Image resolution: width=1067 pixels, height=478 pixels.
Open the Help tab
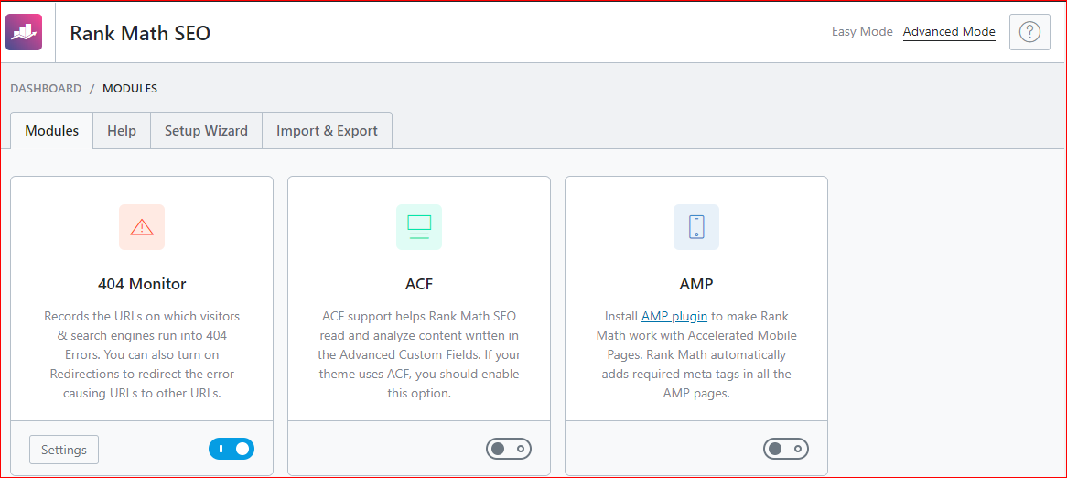(x=122, y=131)
